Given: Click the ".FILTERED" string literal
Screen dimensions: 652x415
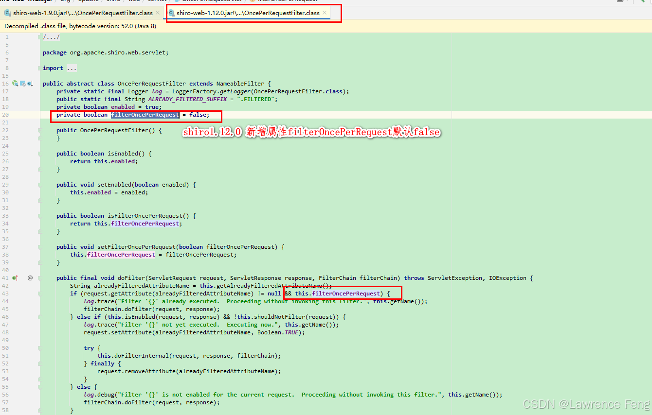Looking at the screenshot, I should 255,99.
